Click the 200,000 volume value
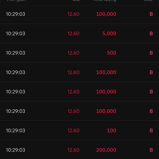 (x=106, y=150)
